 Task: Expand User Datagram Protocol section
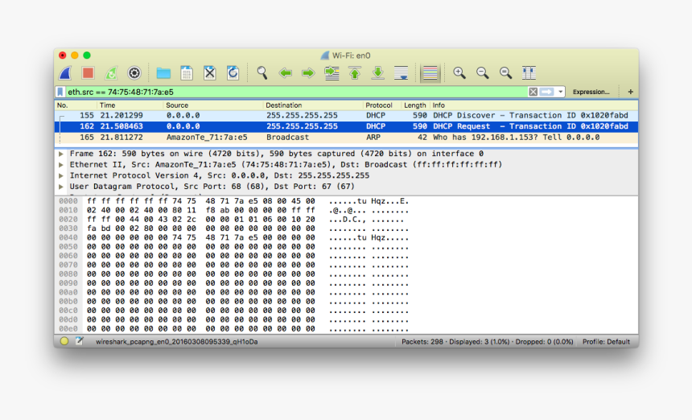coord(61,187)
